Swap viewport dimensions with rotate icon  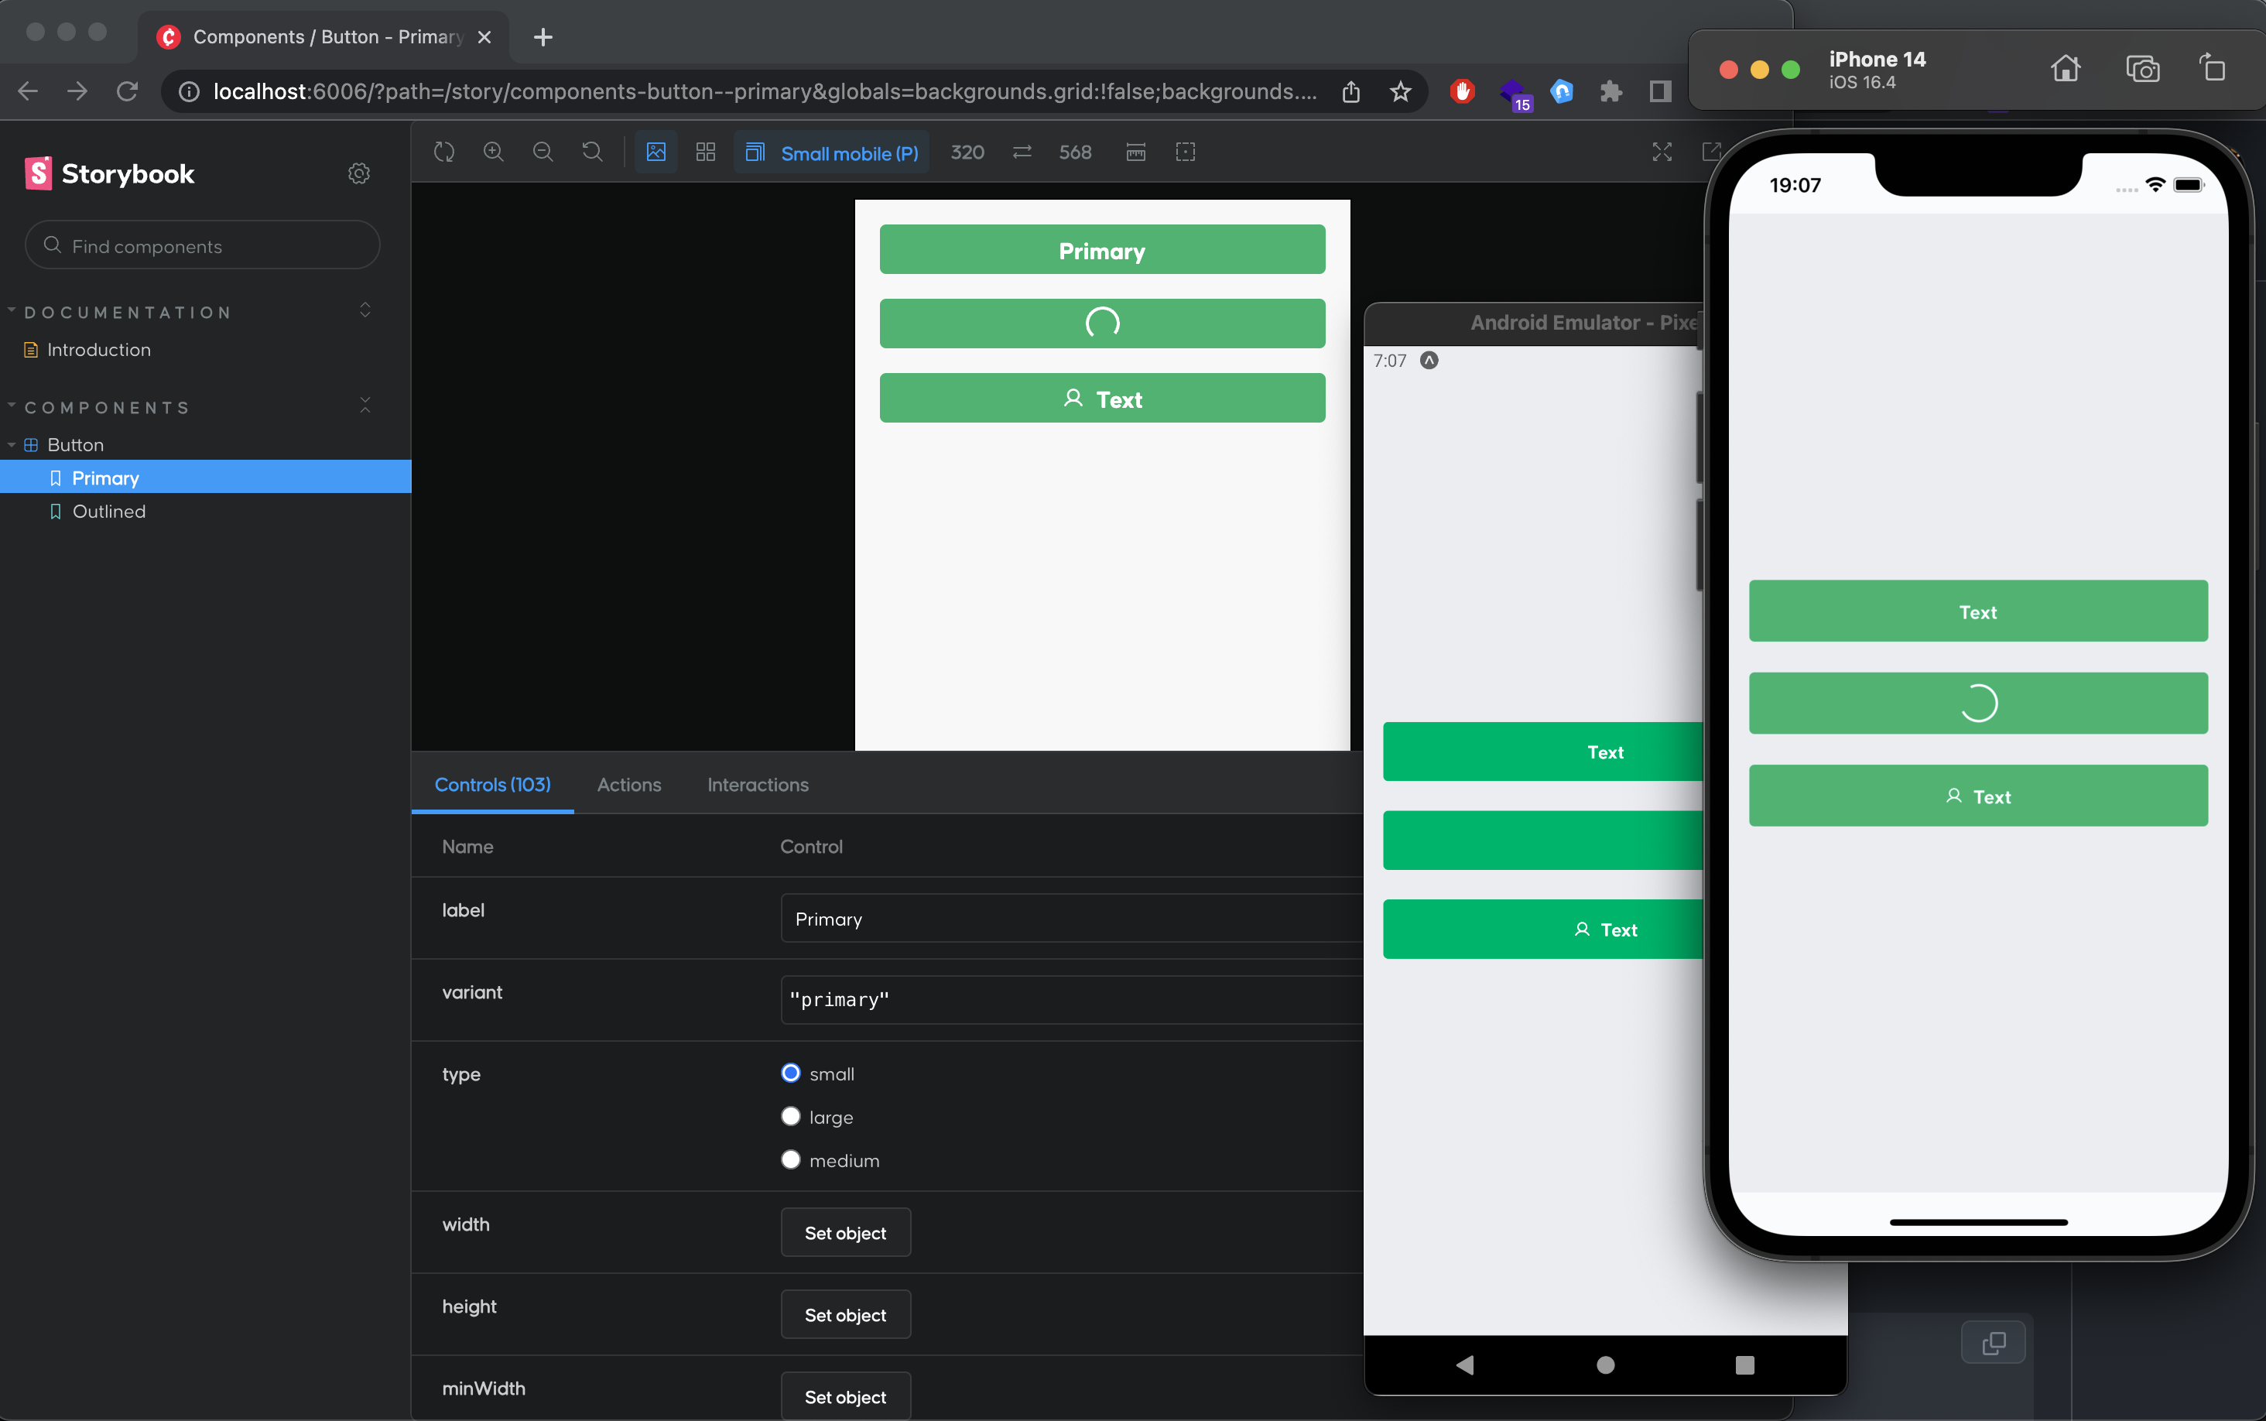coord(1022,152)
